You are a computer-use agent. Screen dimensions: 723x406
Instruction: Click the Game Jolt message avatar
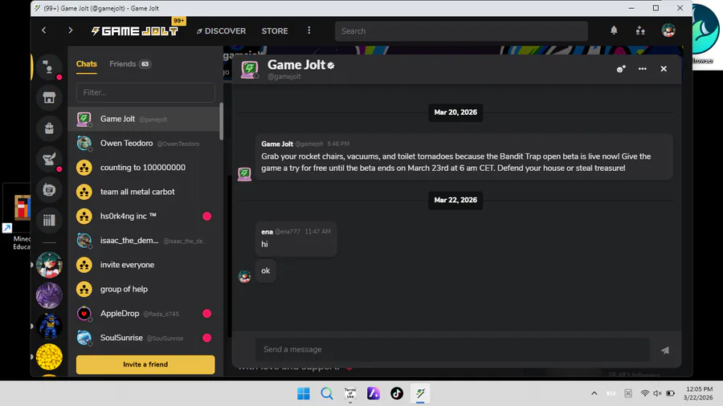point(244,174)
